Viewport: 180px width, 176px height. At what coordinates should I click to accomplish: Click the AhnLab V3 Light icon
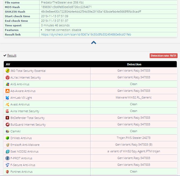[8, 98]
